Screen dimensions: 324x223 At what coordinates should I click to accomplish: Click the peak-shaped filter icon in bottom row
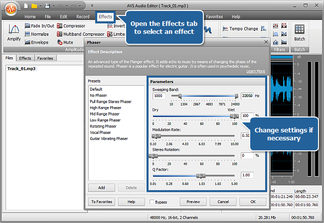pos(276,42)
